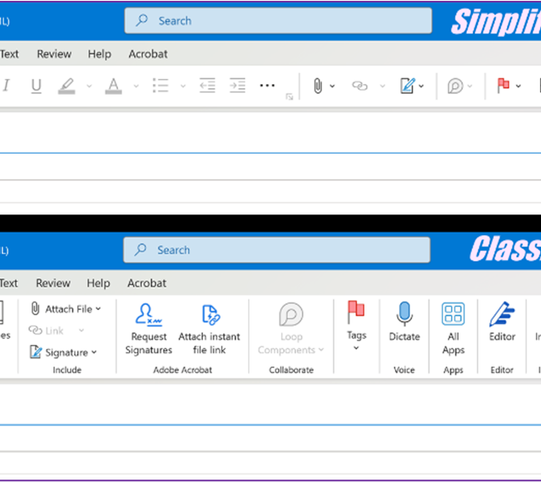Viewport: 541px width, 482px height.
Task: Open the Acrobat tab in the simplified ribbon
Action: (148, 54)
